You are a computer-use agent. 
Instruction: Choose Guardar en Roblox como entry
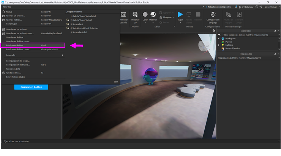(x=33, y=41)
